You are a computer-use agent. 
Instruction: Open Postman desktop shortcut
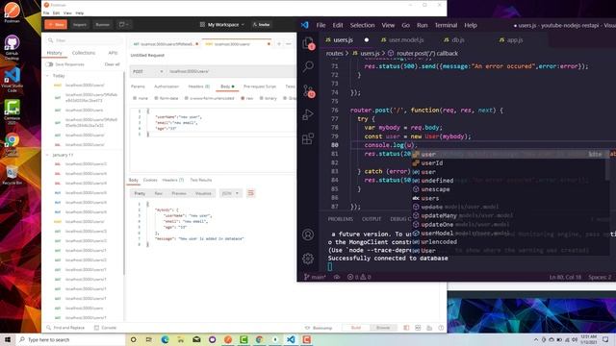click(12, 12)
